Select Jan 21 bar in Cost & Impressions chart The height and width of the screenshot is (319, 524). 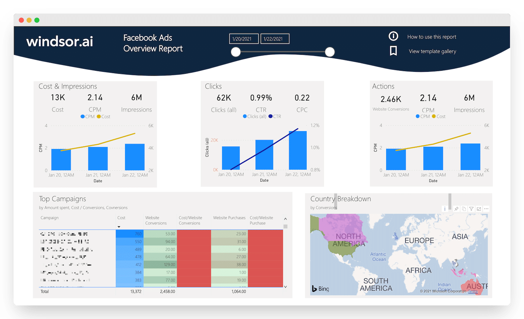(x=98, y=158)
